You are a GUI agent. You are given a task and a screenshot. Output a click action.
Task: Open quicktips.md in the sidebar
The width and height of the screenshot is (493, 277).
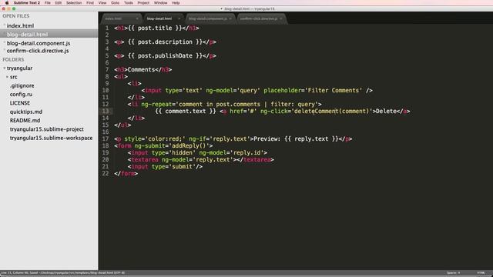coord(25,112)
